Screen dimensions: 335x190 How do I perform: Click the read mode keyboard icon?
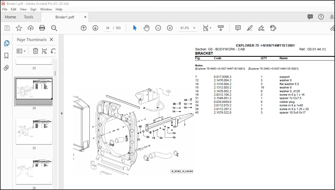(220, 28)
